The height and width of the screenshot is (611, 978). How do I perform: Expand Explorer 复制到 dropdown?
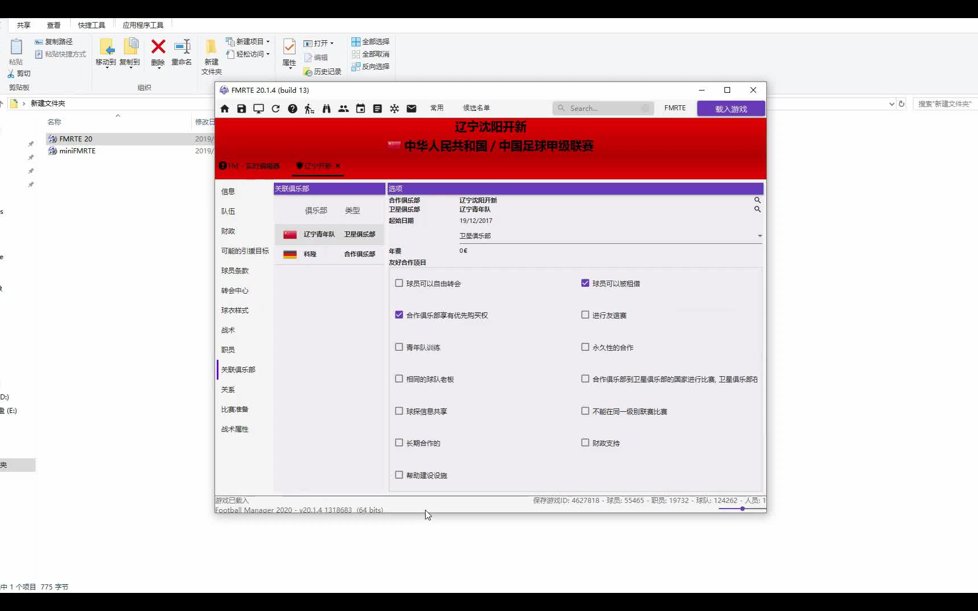(131, 68)
